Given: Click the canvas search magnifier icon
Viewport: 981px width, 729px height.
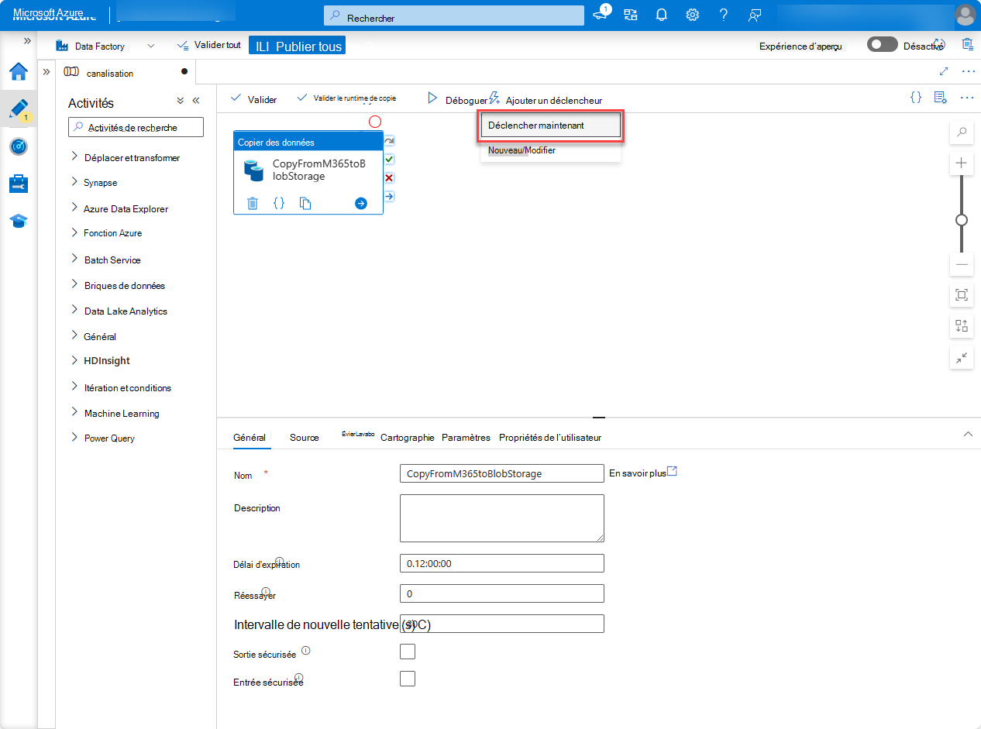Looking at the screenshot, I should click(x=961, y=132).
